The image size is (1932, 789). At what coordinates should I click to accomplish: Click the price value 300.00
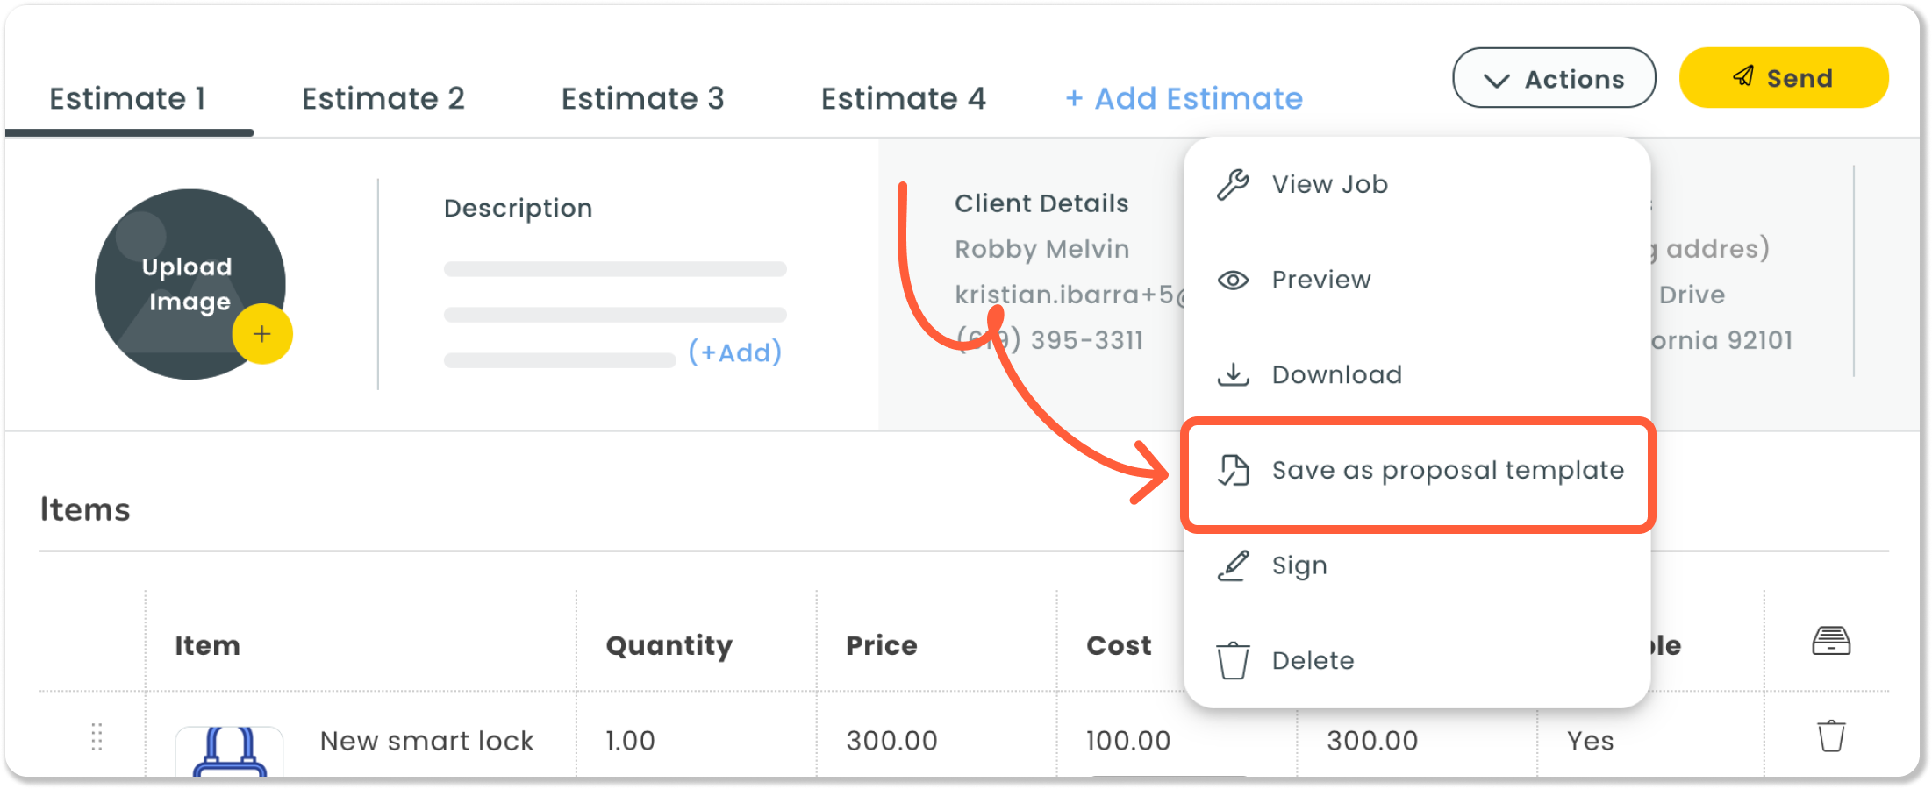(x=891, y=741)
